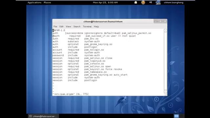
Task: Click the auto_start argument text
Action: pyautogui.click(x=120, y=75)
